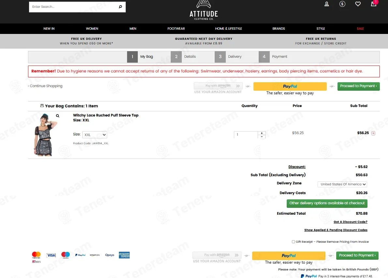
Task: Open the shopping bag icon
Action: pos(374,4)
